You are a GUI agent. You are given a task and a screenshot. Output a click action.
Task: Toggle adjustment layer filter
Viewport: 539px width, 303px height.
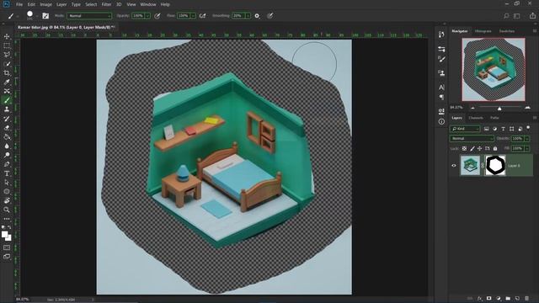click(x=494, y=129)
